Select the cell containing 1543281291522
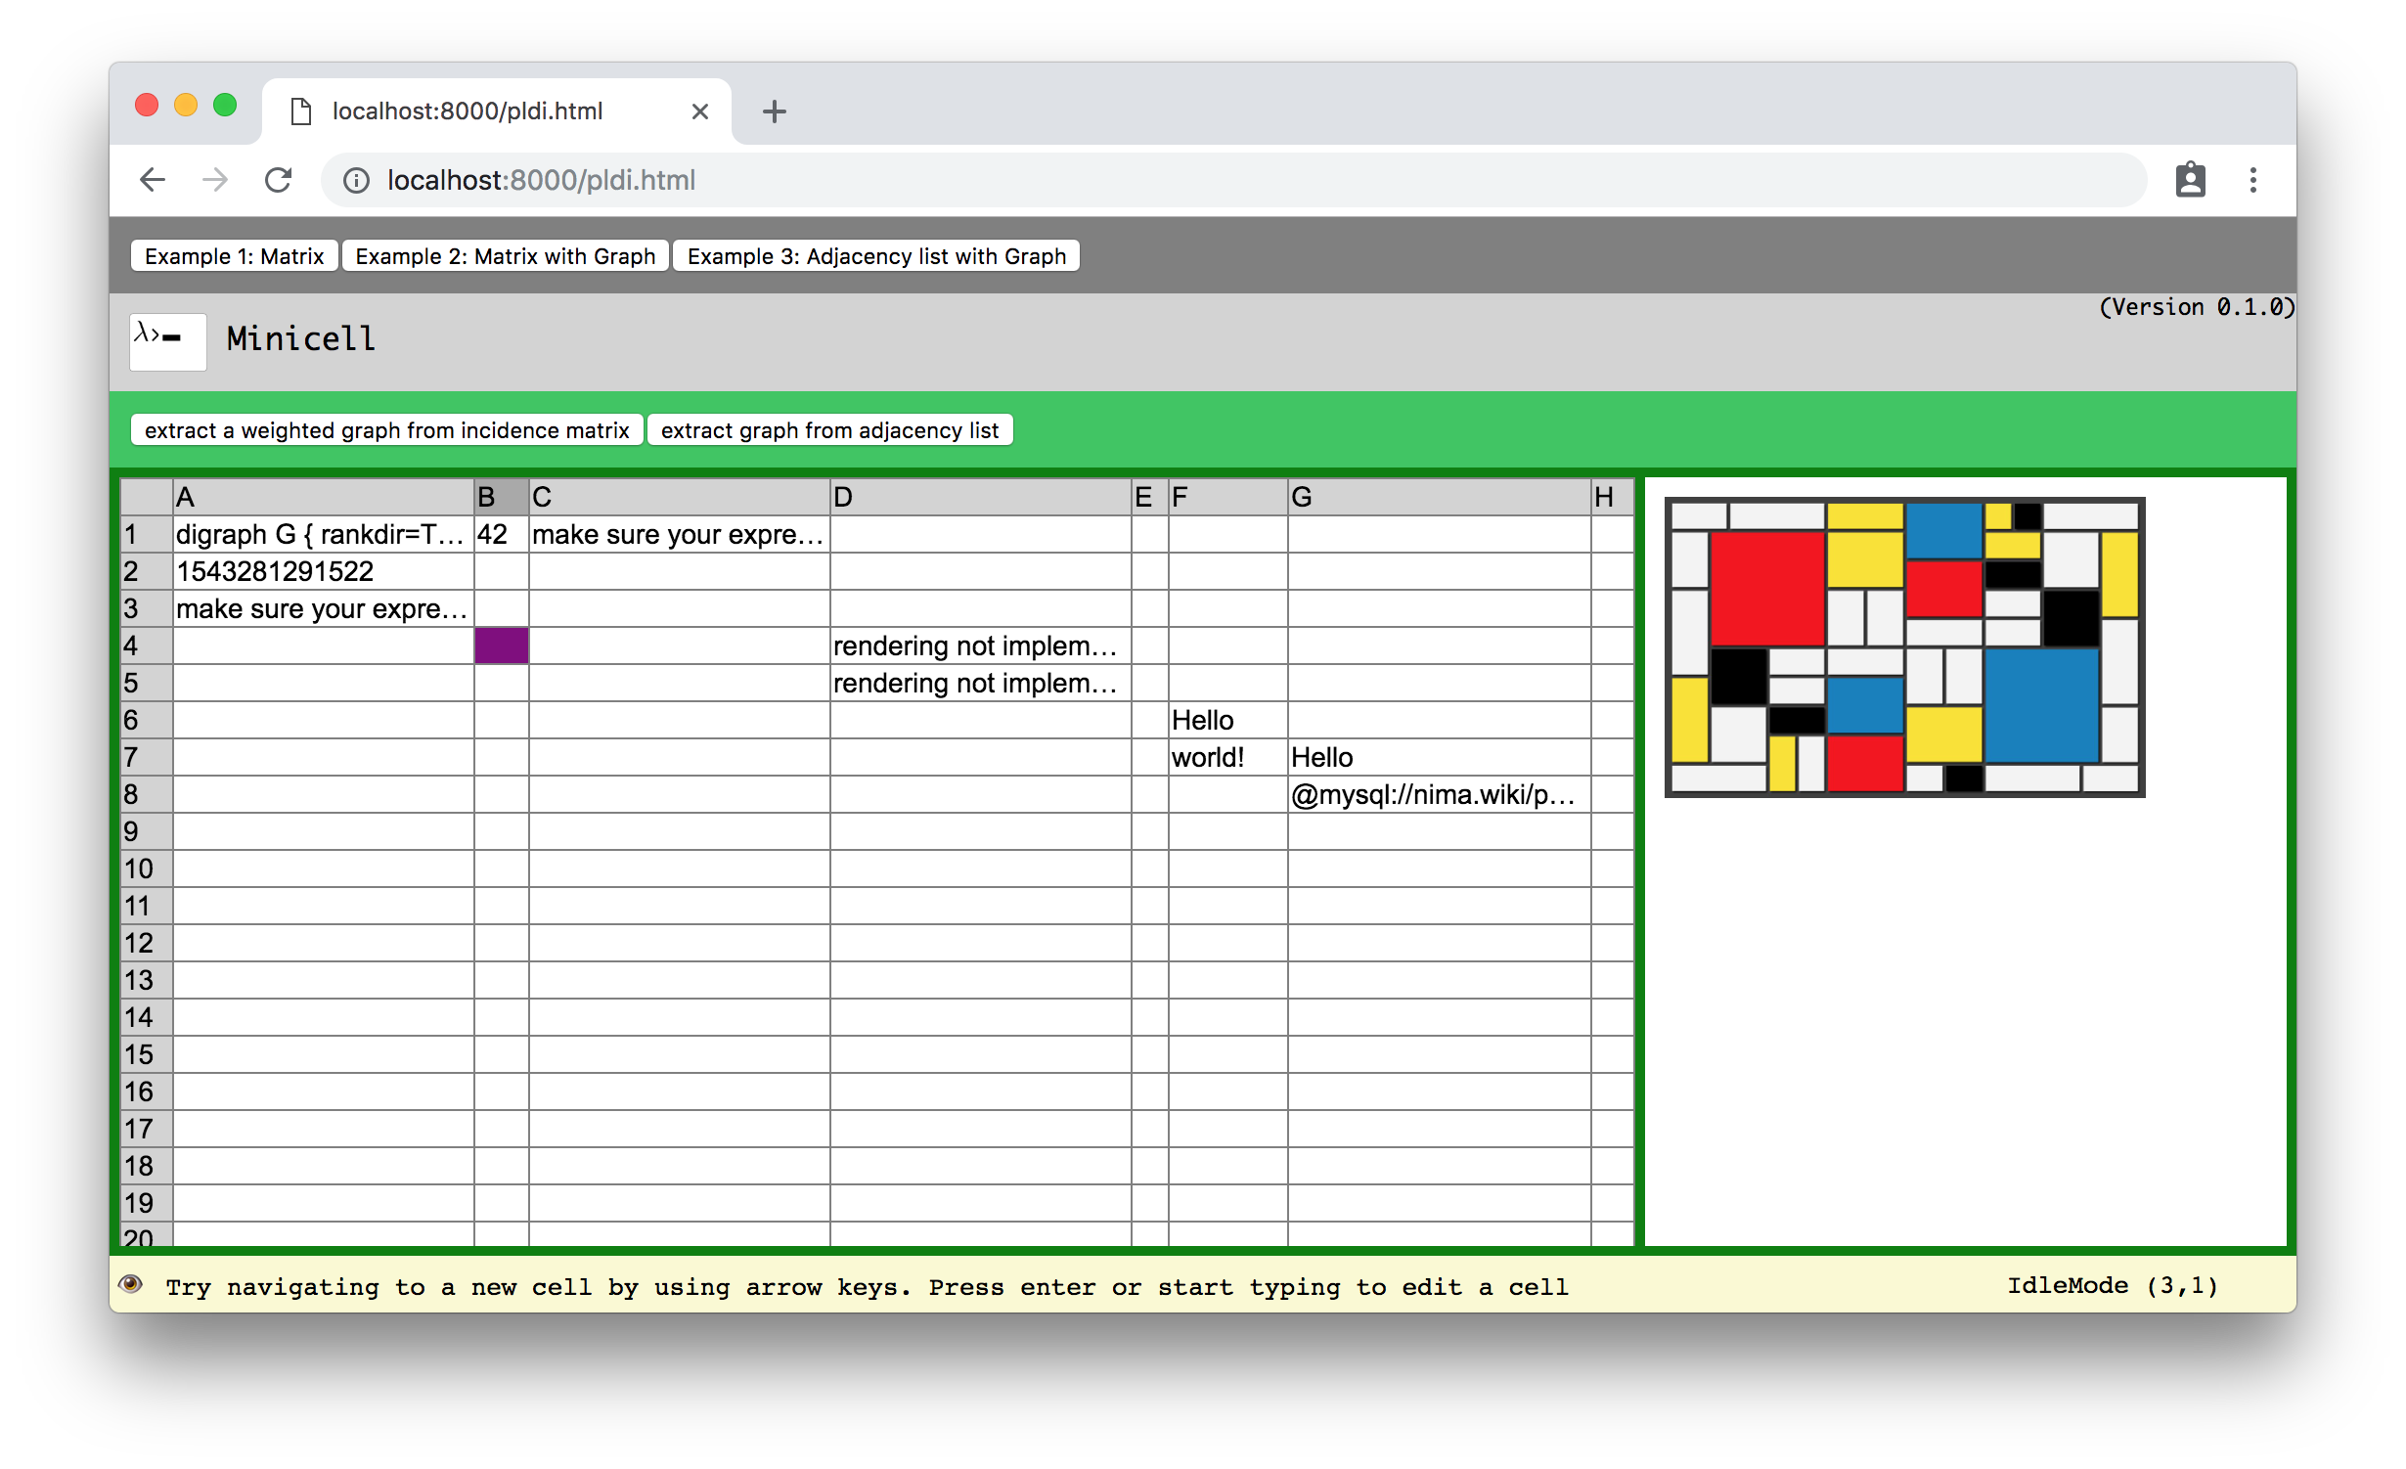 click(x=323, y=571)
